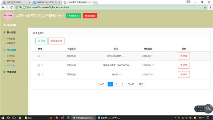213x120 pixels.
Task: Open Chrome's three-dot menu
Action: click(210, 8)
